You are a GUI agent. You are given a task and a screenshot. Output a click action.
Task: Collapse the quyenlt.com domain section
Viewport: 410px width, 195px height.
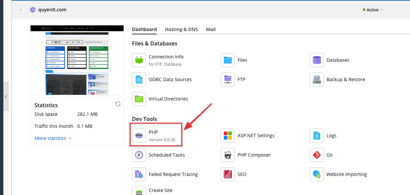tap(21, 10)
